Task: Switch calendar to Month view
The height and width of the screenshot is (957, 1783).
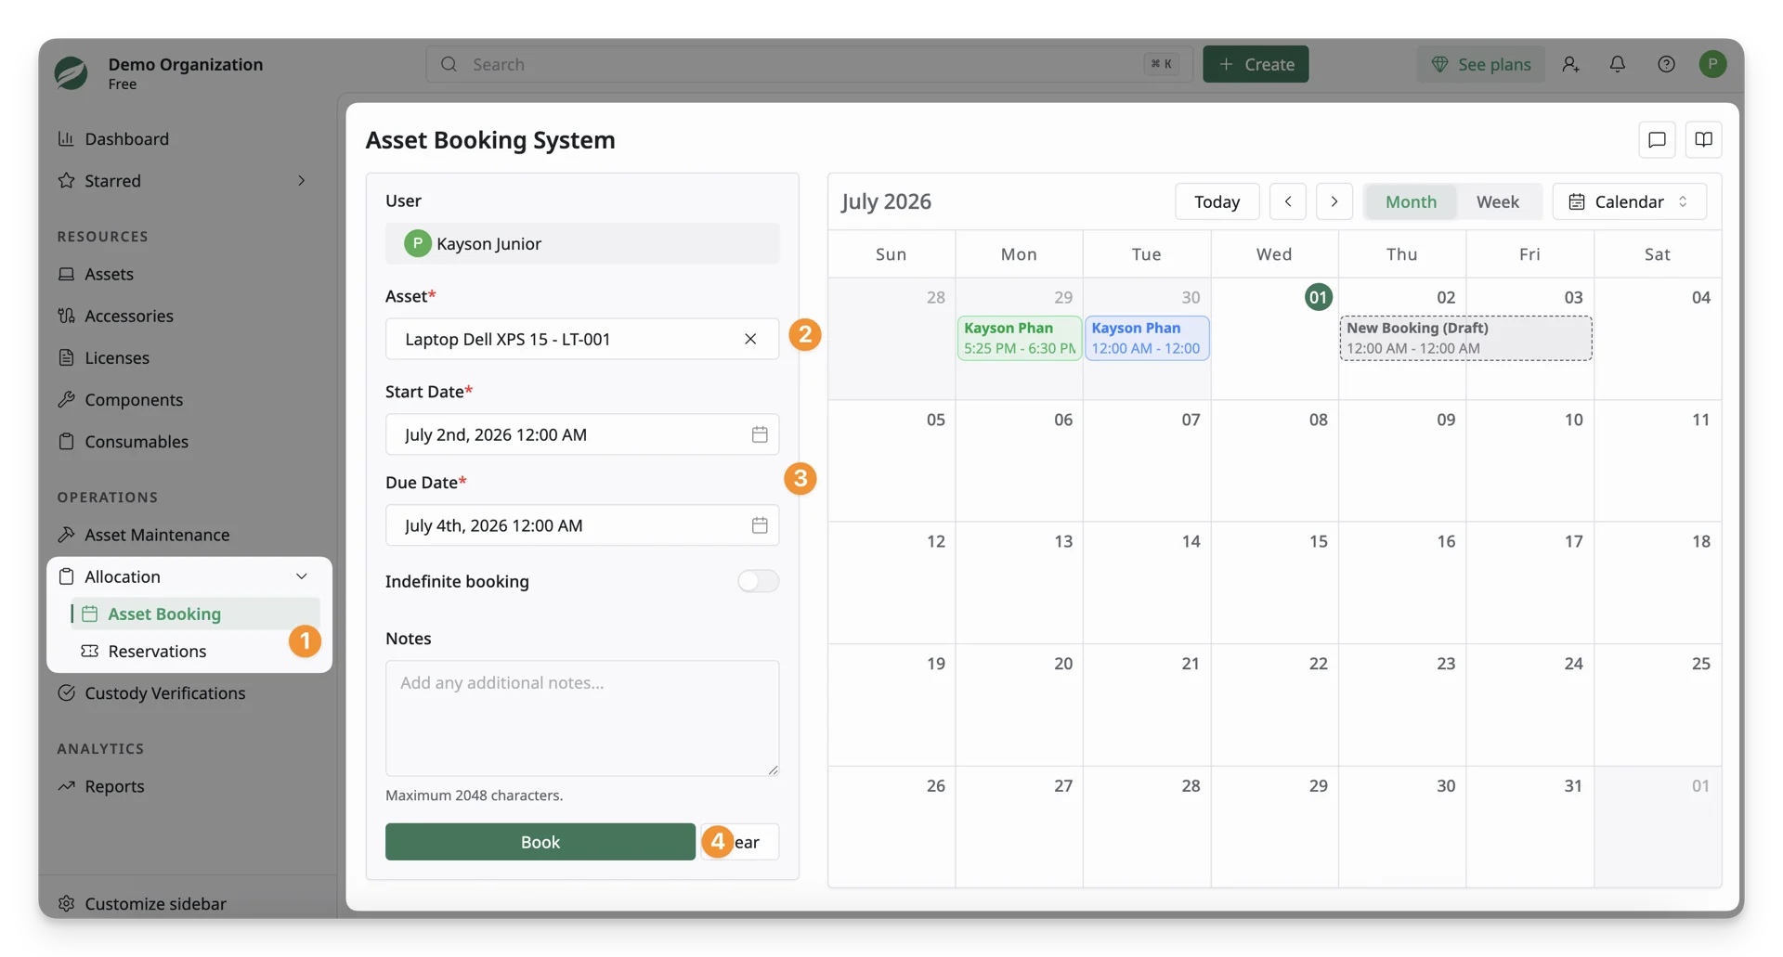Action: [x=1411, y=201]
